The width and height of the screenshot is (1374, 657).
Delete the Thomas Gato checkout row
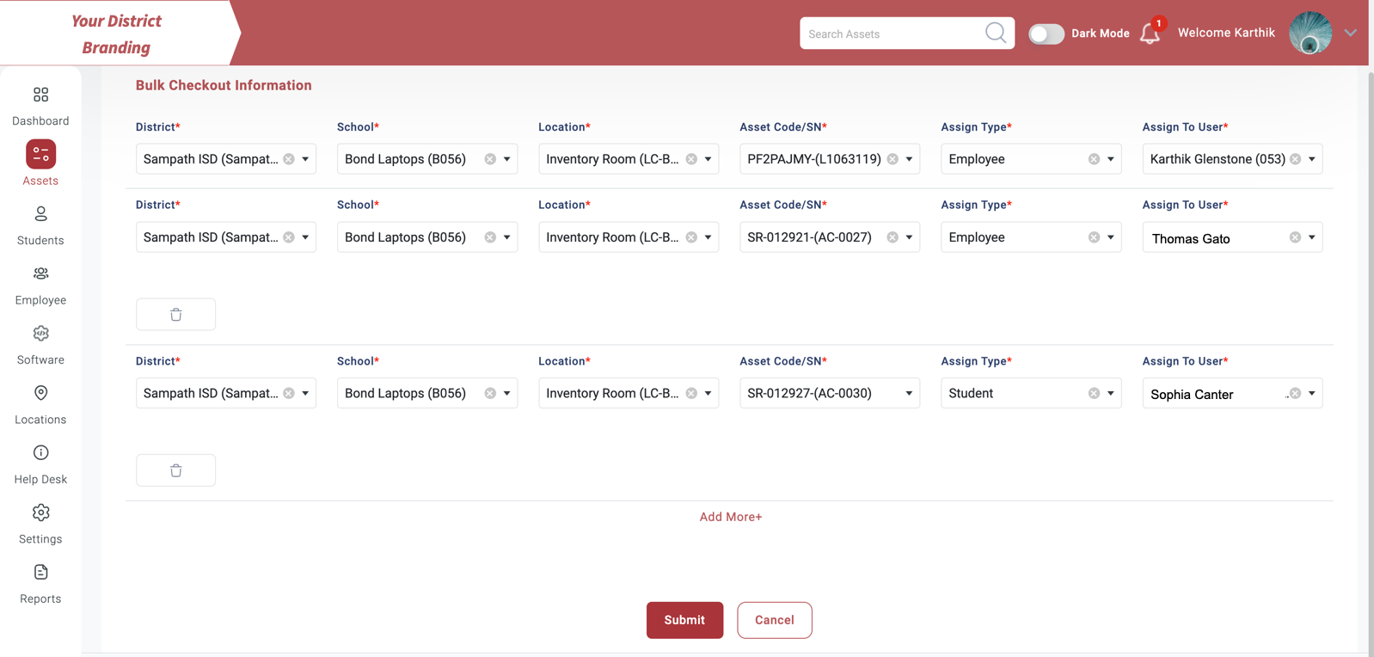coord(175,315)
